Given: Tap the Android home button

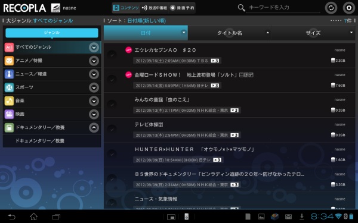Looking at the screenshot, I should [34, 216].
